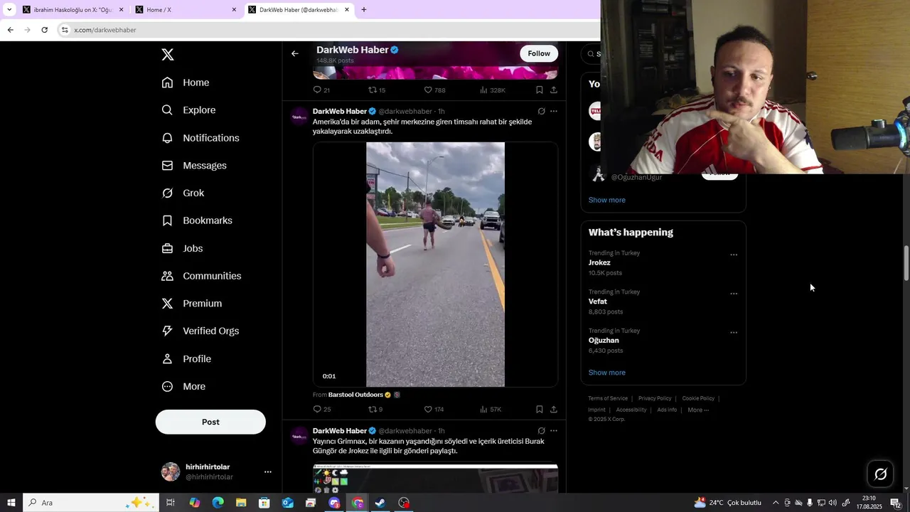The image size is (910, 512).
Task: Reply to alligator post with 25 replies
Action: 322,409
